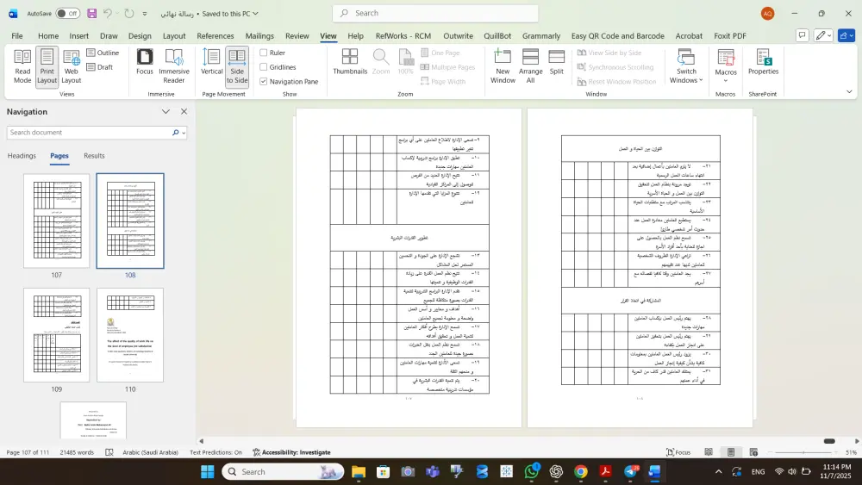Select Print Layout icon in status bar
862x485 pixels.
click(731, 452)
